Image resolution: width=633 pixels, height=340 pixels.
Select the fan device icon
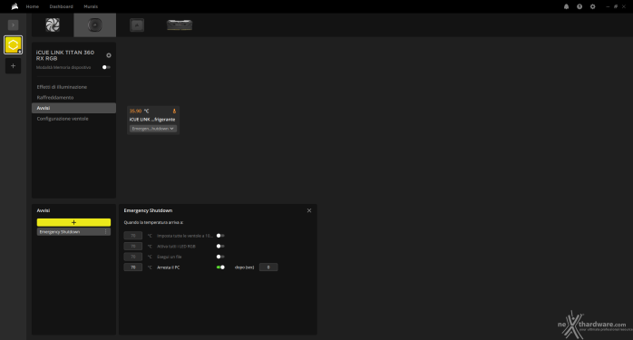click(53, 25)
